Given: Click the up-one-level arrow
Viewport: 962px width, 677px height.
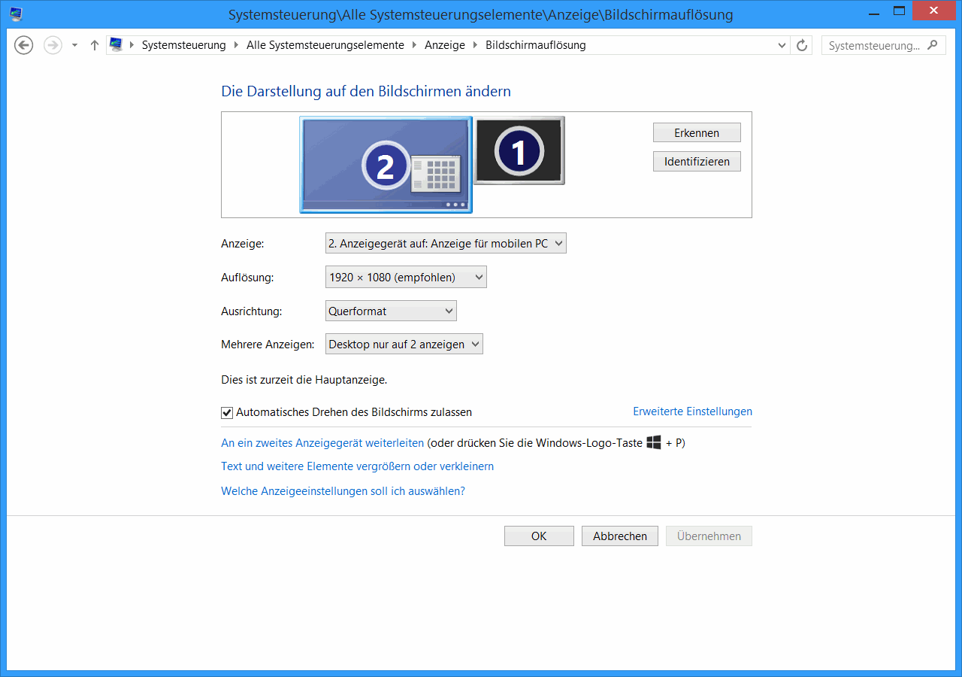Looking at the screenshot, I should tap(95, 45).
